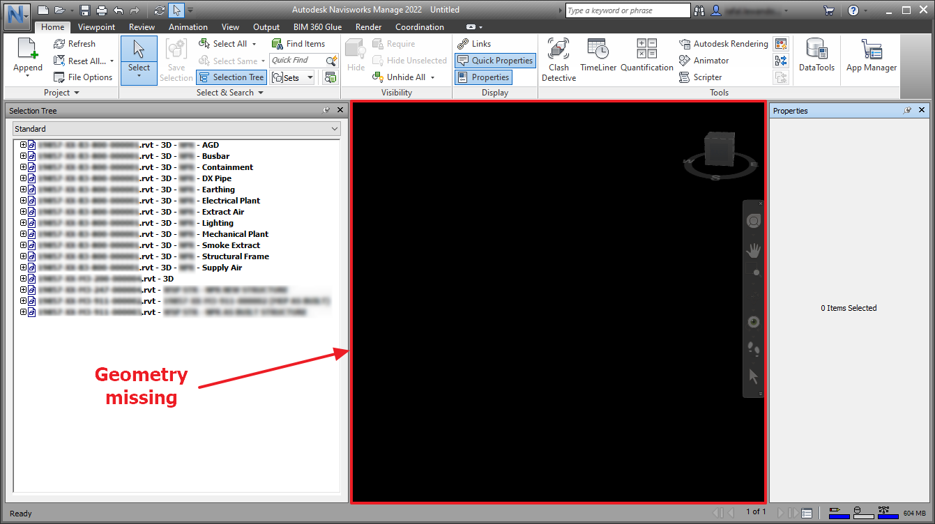This screenshot has height=524, width=935.
Task: Toggle Links display
Action: point(474,44)
